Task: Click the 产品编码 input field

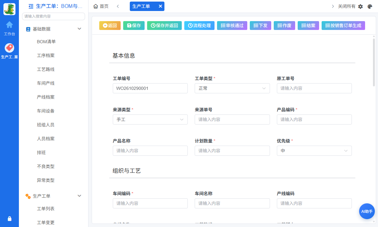Action: point(314,119)
